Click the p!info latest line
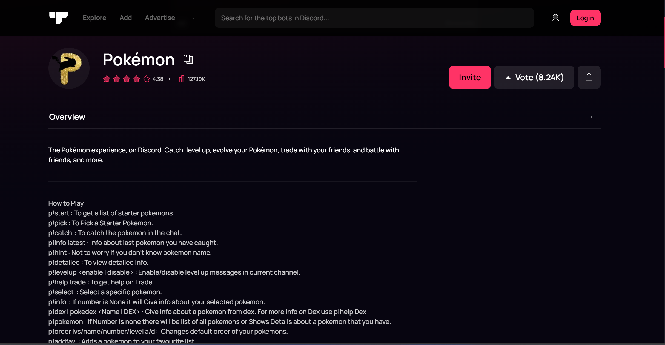The height and width of the screenshot is (345, 665). click(x=133, y=243)
